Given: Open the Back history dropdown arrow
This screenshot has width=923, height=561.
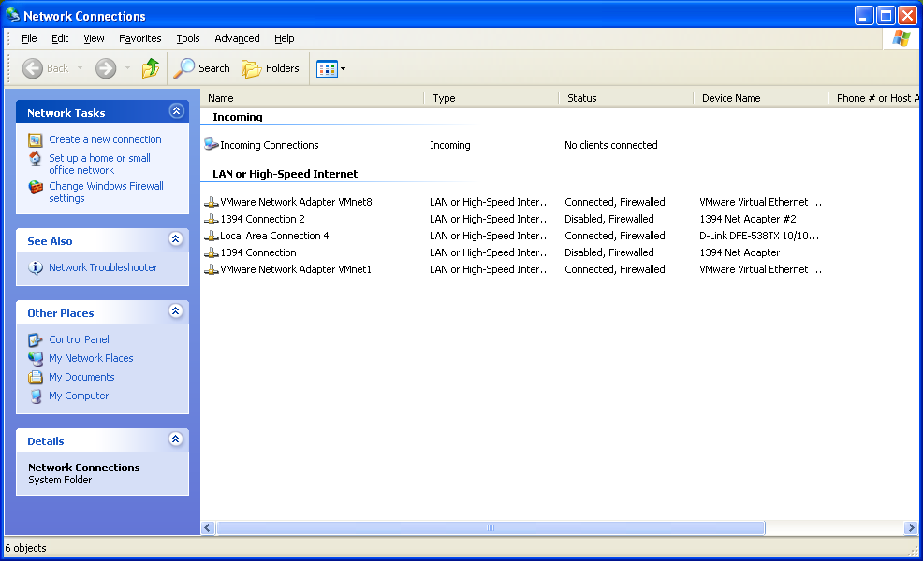Looking at the screenshot, I should coord(81,68).
